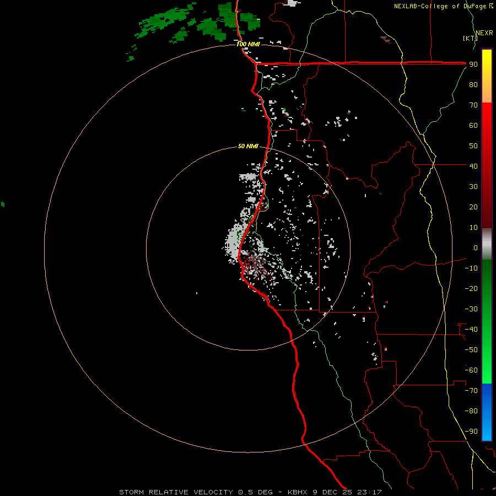Screen dimensions: 496x496
Task: Select the 30 knot scale label
Action: 473,187
